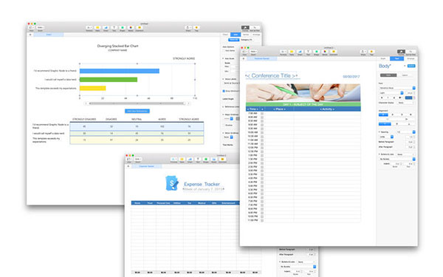The height and width of the screenshot is (277, 443).
Task: Open font family dropdown in Text inspector
Action: [x=396, y=88]
